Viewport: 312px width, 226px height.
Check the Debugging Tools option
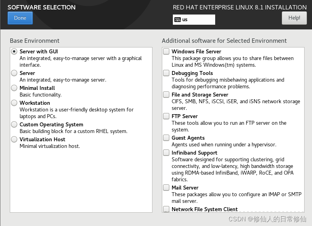click(166, 73)
